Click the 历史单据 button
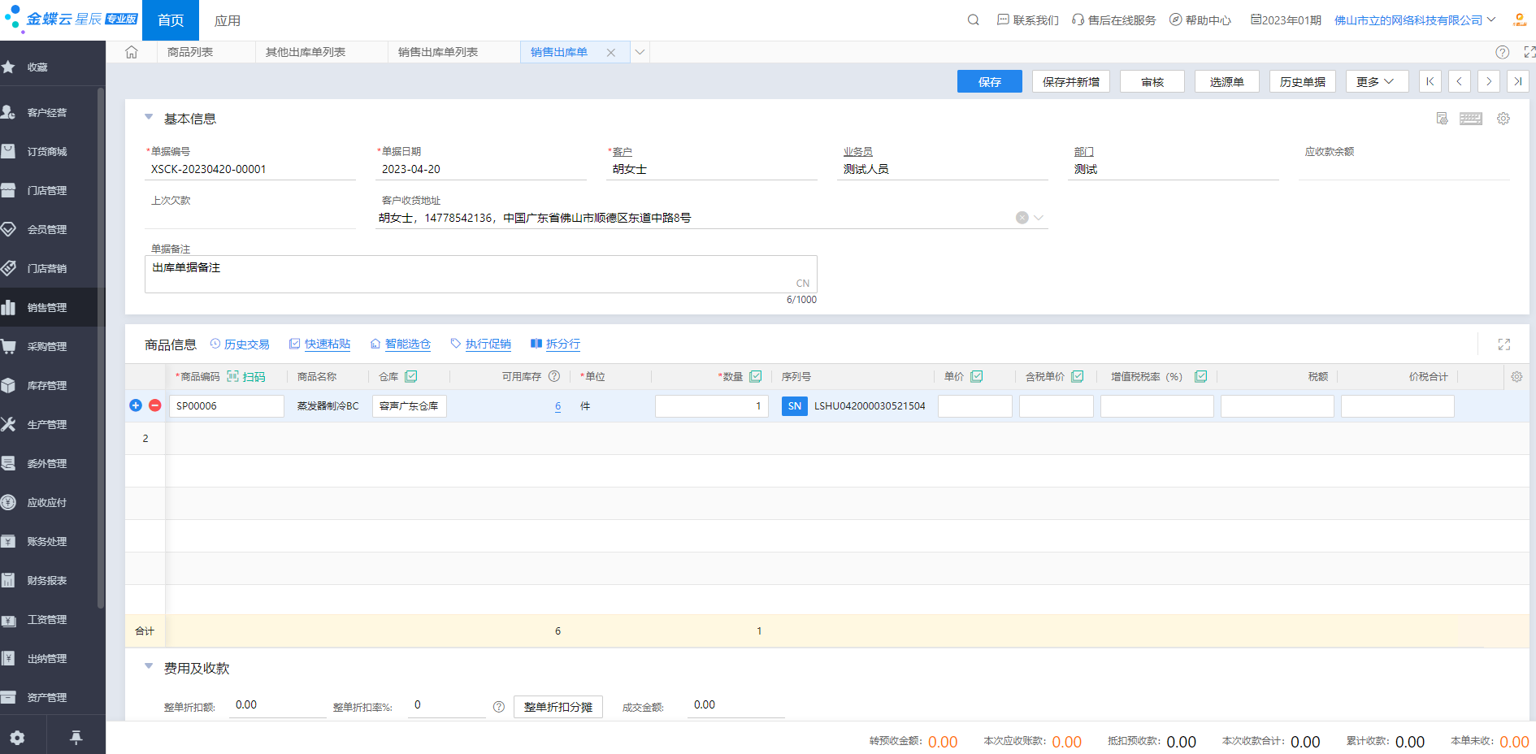1536x754 pixels. tap(1303, 81)
